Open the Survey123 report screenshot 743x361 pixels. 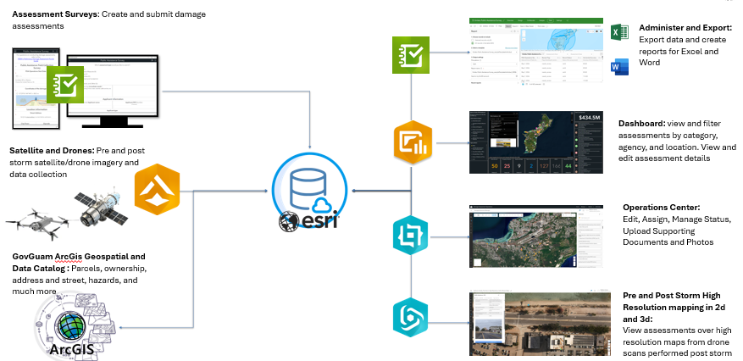point(536,52)
